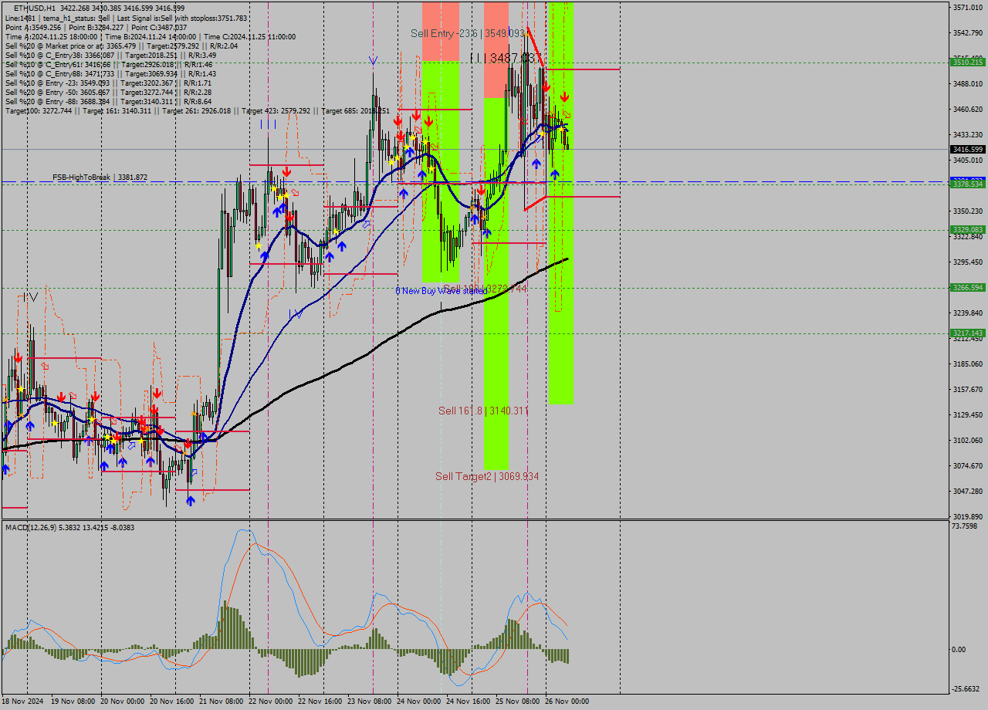Click the green 3217.143 price level tag
This screenshot has width=988, height=710.
(x=967, y=333)
